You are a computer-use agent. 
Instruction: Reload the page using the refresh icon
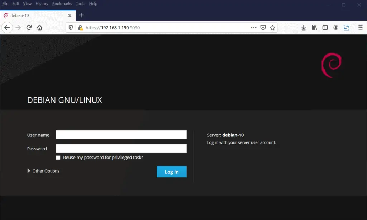tap(29, 27)
